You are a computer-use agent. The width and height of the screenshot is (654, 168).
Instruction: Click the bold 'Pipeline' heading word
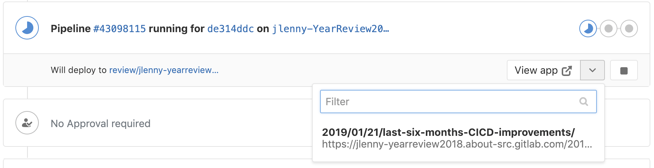[71, 29]
